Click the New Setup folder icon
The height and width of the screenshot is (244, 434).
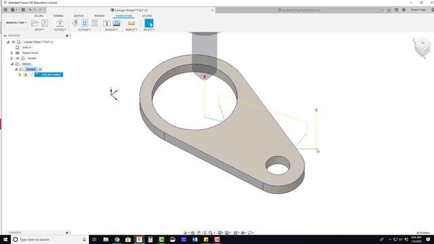(x=35, y=23)
